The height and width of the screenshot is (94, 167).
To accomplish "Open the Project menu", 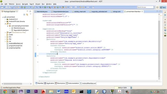I will pyautogui.click(x=38, y=4).
